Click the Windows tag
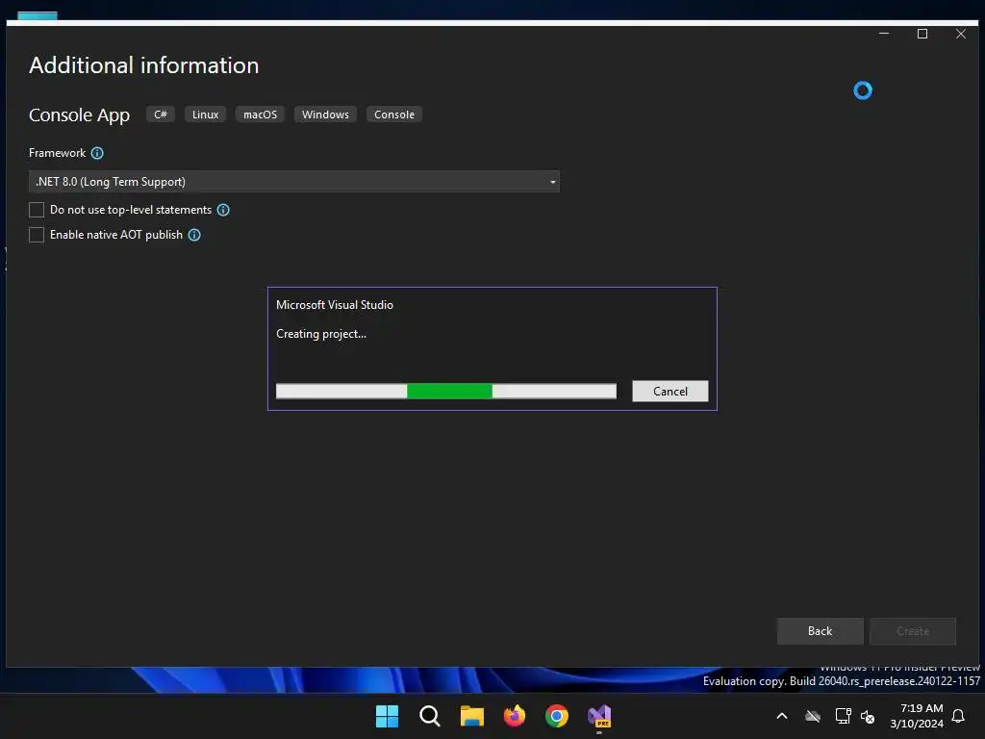This screenshot has width=985, height=739. pyautogui.click(x=325, y=115)
